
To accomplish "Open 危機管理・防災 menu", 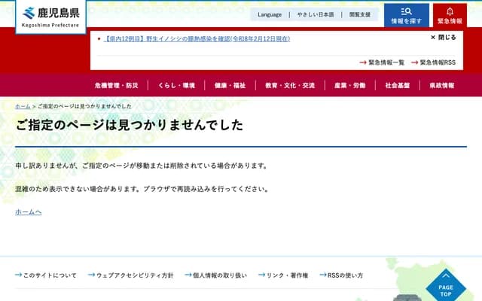I will [116, 86].
